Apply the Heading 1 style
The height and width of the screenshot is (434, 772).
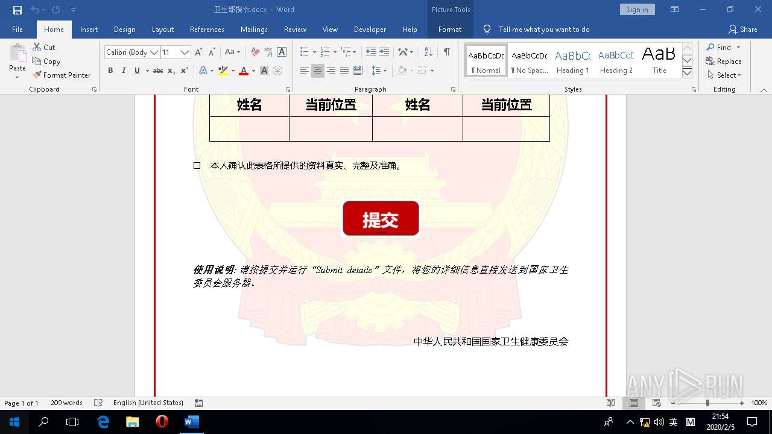tap(572, 61)
